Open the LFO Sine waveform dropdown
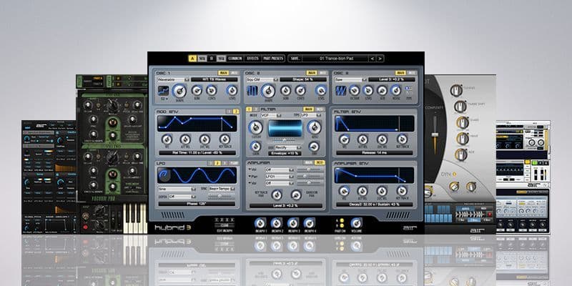Image resolution: width=572 pixels, height=286 pixels. [x=177, y=189]
